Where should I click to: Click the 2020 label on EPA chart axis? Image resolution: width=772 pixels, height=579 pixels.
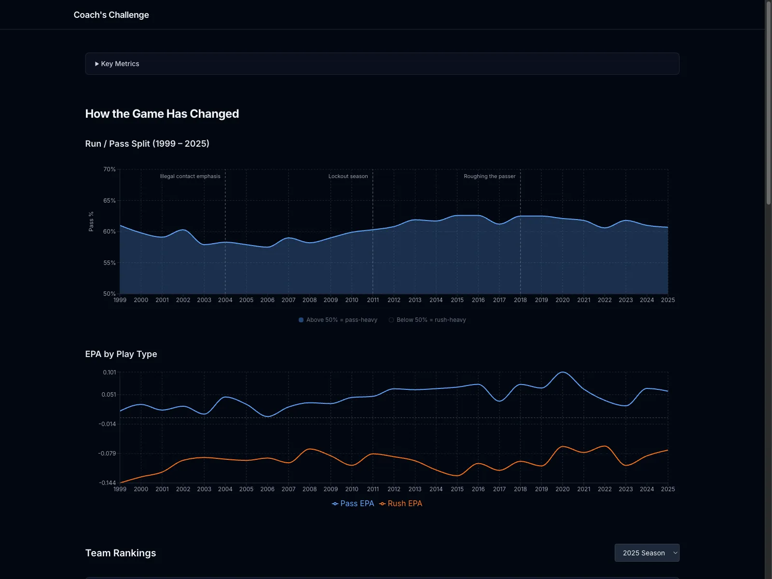563,489
